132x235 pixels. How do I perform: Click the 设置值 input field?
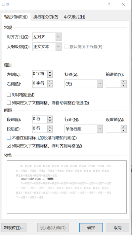tap(113, 129)
